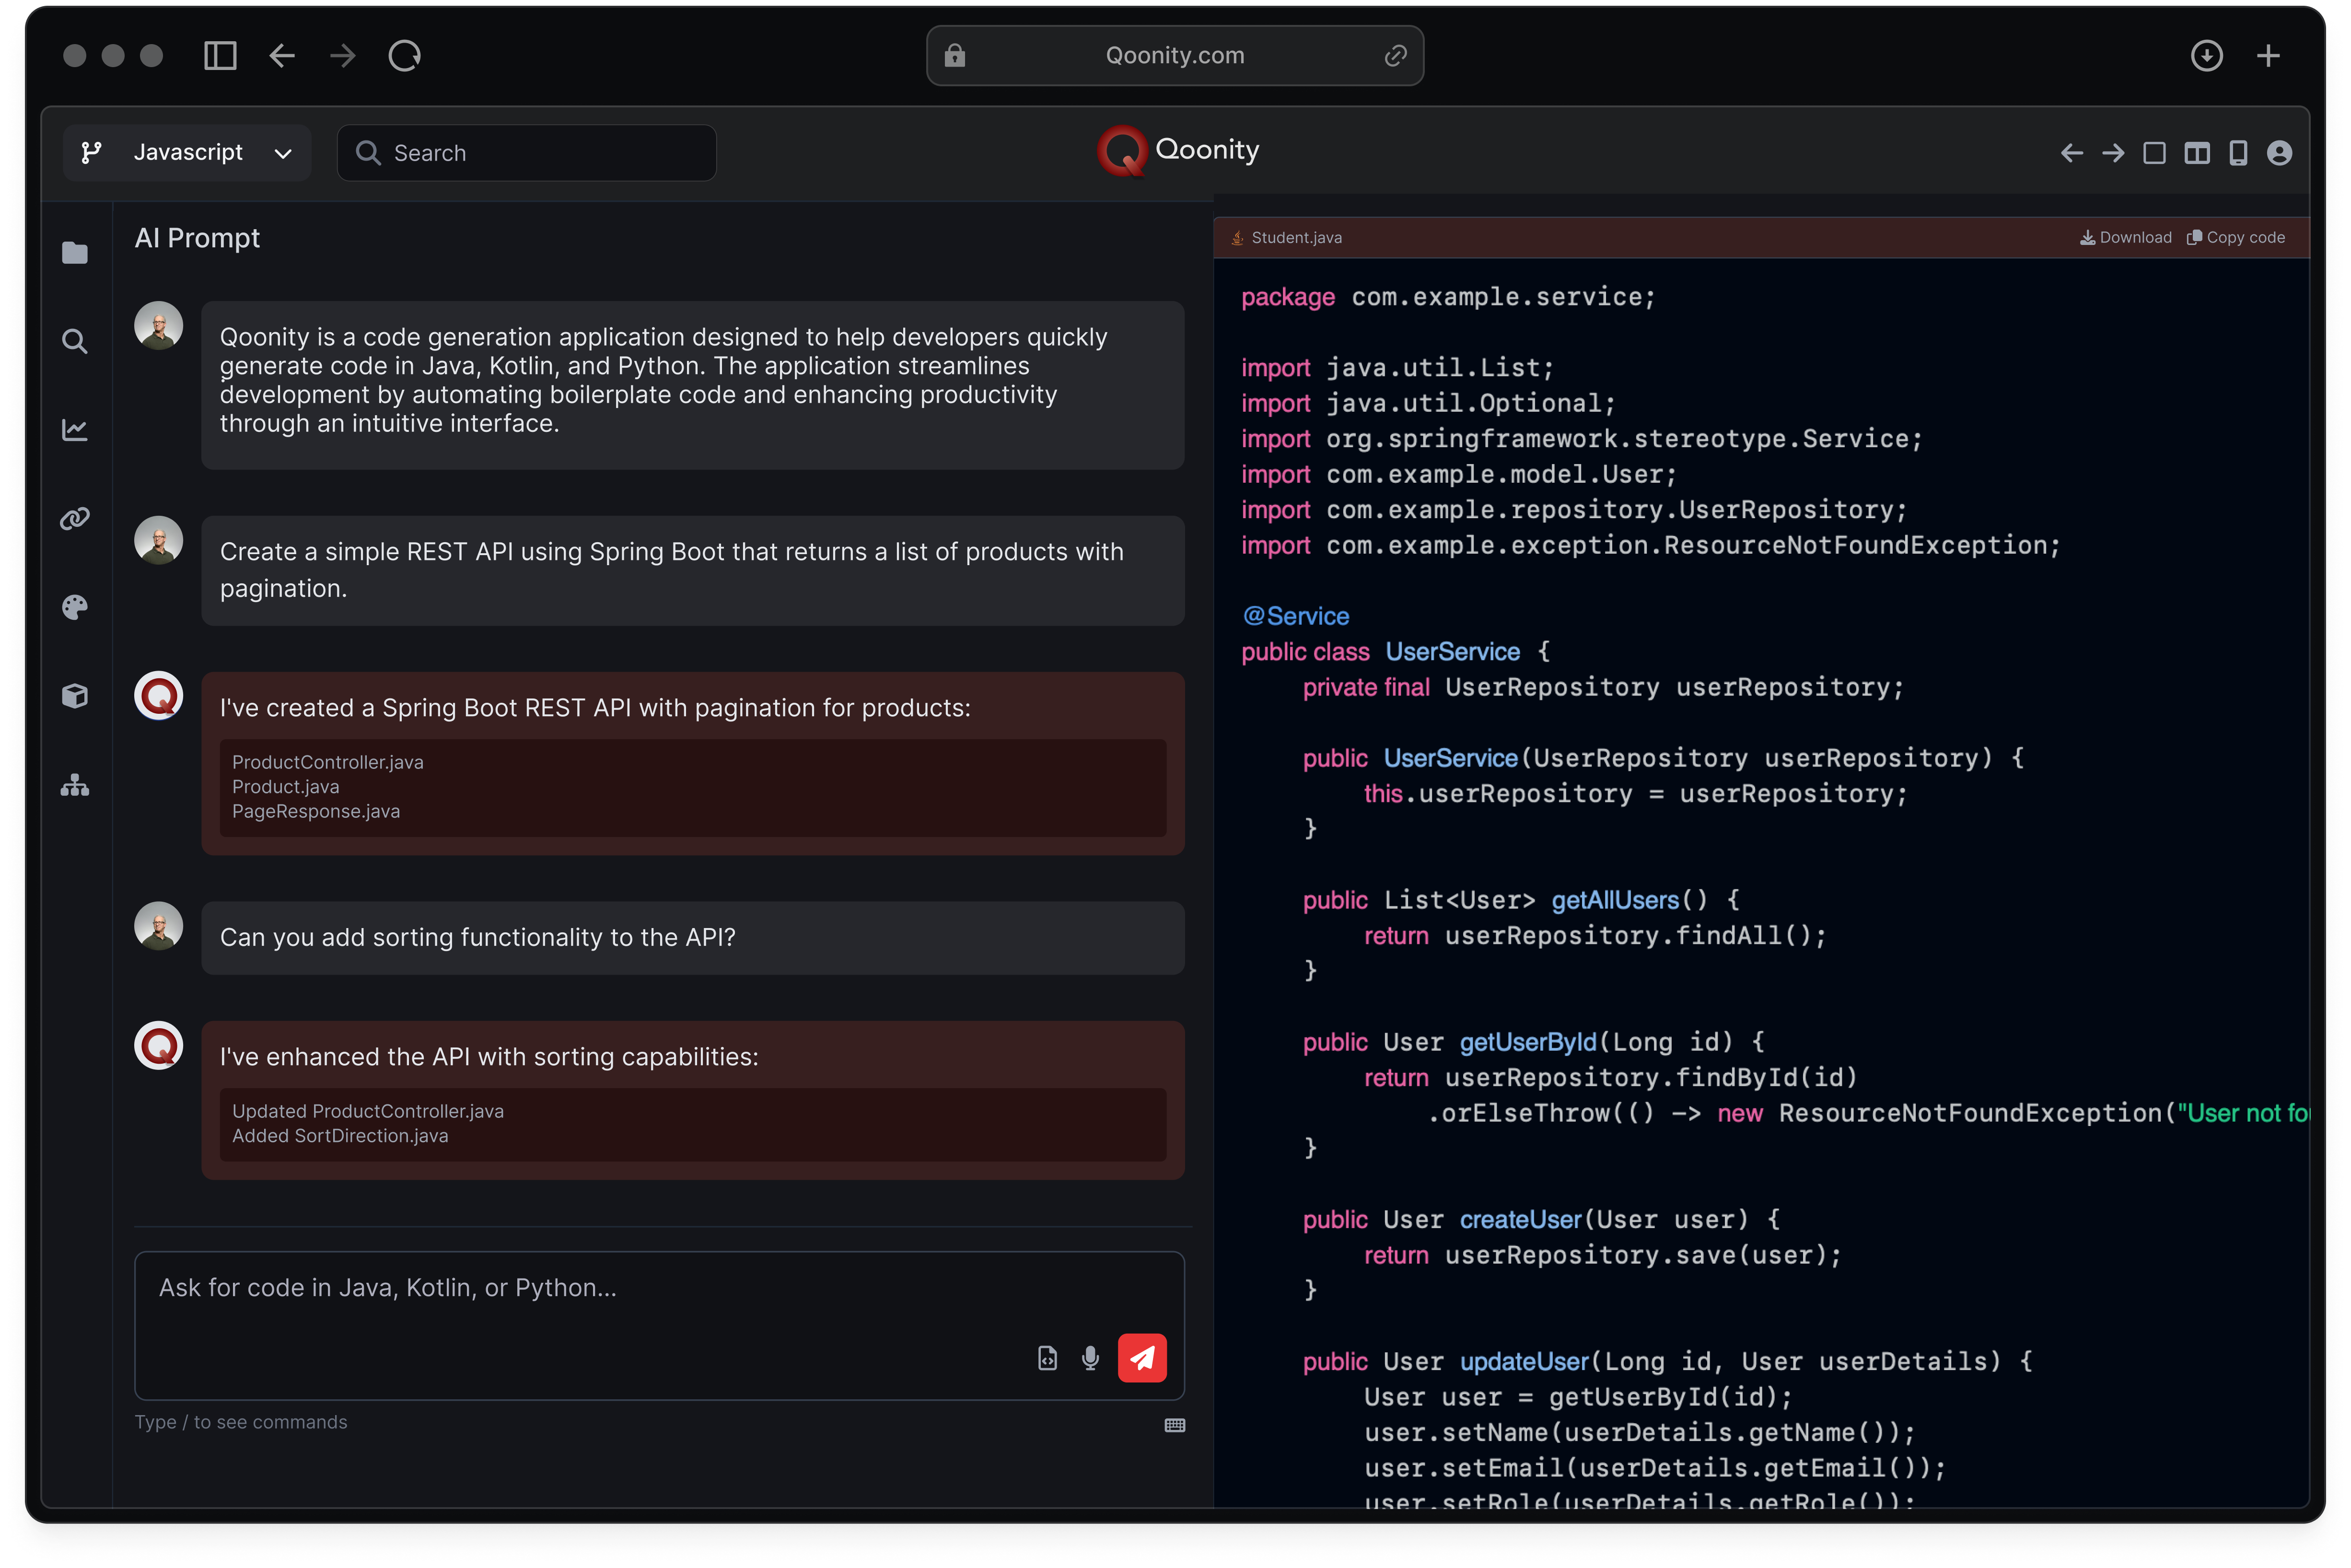This screenshot has height=1568, width=2351.
Task: Select the link chain sidebar icon
Action: click(x=75, y=518)
